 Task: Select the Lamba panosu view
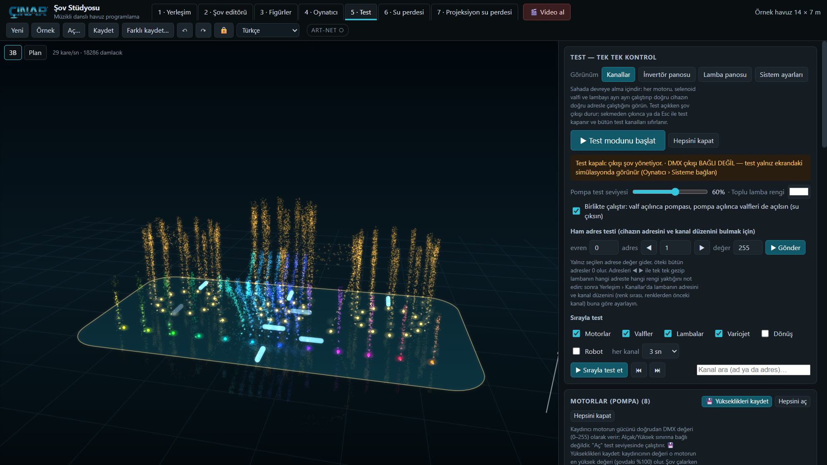[725, 74]
